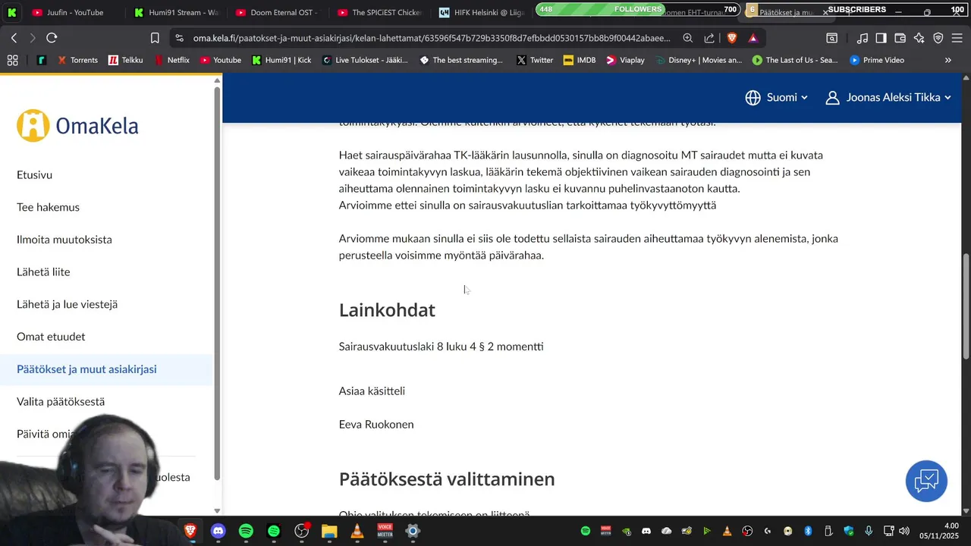The height and width of the screenshot is (546, 971).
Task: Toggle browser sidebar panel icon
Action: tap(881, 38)
